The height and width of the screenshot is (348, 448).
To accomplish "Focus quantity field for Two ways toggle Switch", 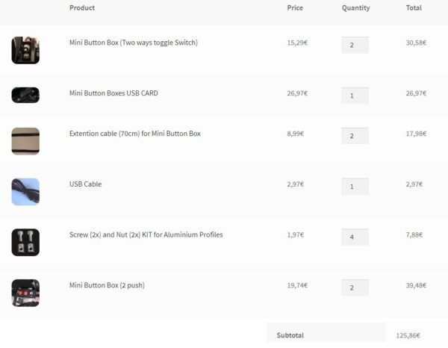I will tap(355, 45).
